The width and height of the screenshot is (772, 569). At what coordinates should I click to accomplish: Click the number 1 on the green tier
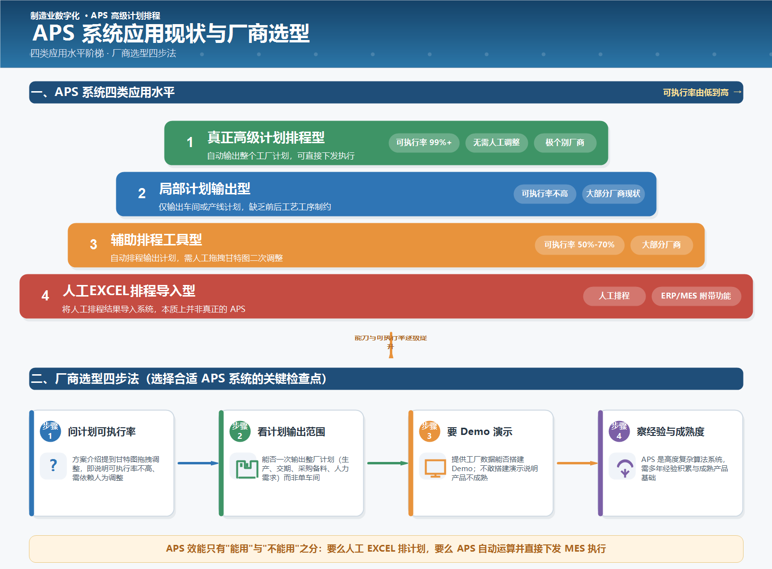tap(190, 142)
